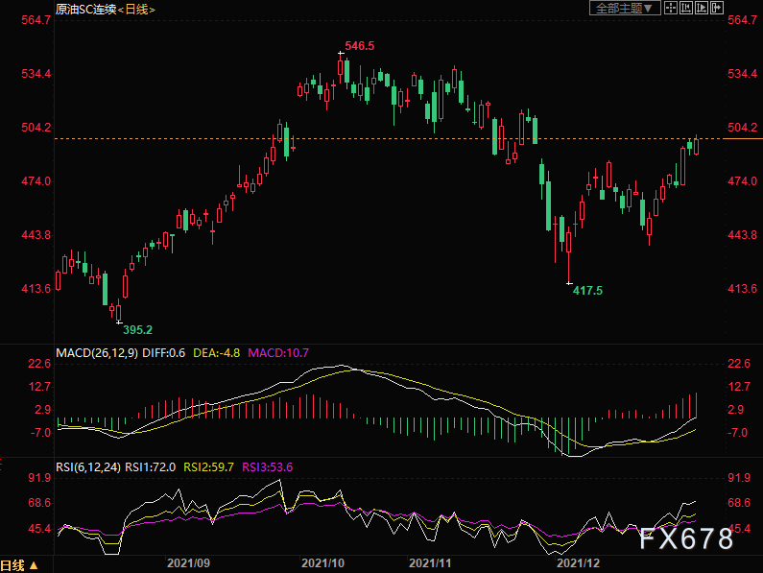Click the 2021/12 date label
763x573 pixels.
click(x=578, y=563)
